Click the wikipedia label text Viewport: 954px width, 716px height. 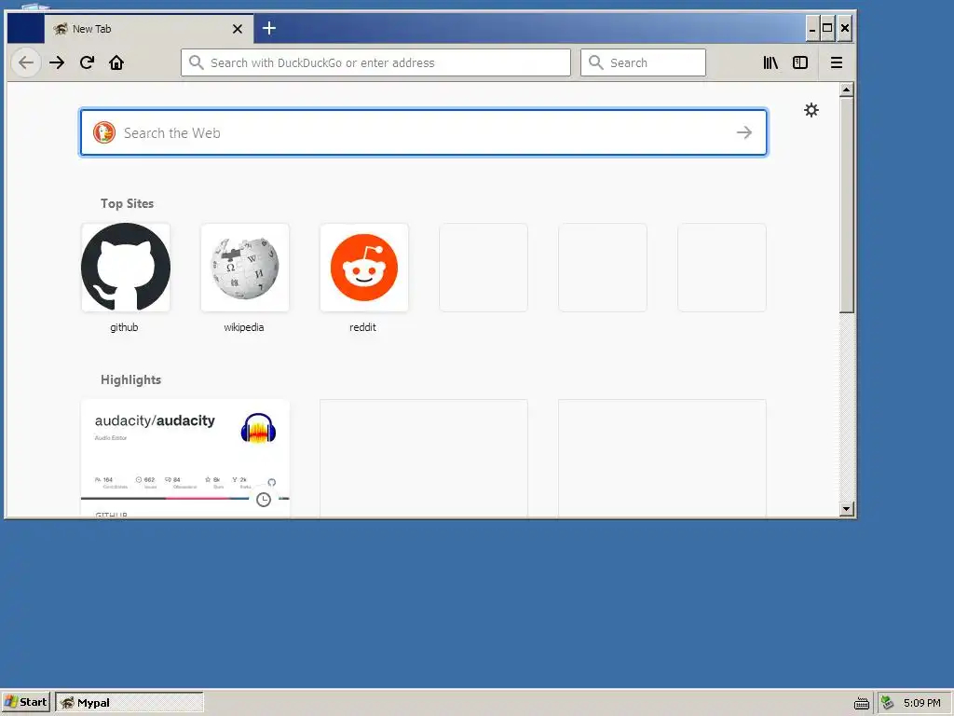pyautogui.click(x=243, y=327)
